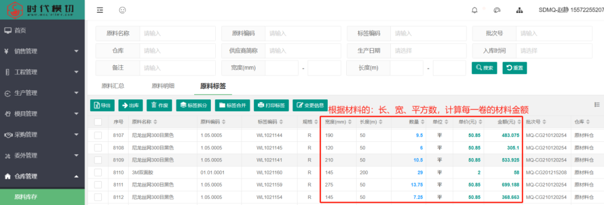Check the row 8111 checkbox

[x=98, y=185]
